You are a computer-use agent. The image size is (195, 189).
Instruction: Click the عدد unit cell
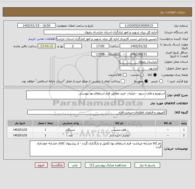point(70,135)
